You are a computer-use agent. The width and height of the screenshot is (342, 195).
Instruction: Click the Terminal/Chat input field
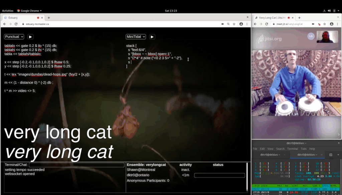76,165
